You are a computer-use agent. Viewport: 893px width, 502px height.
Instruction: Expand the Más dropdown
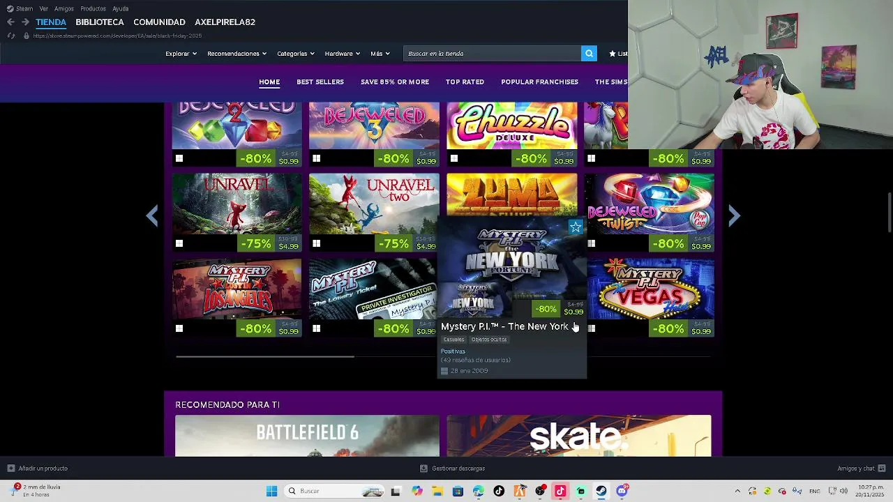(x=380, y=54)
